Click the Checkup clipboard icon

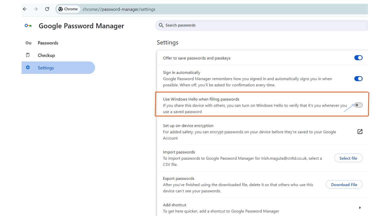pyautogui.click(x=28, y=55)
